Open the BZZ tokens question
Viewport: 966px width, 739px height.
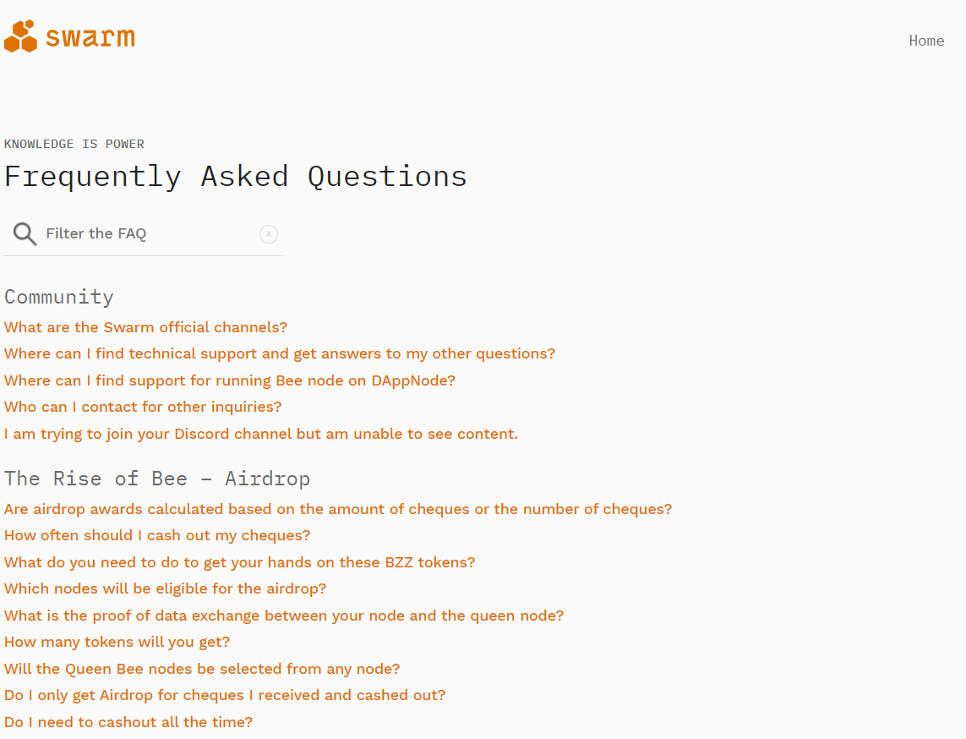tap(240, 562)
